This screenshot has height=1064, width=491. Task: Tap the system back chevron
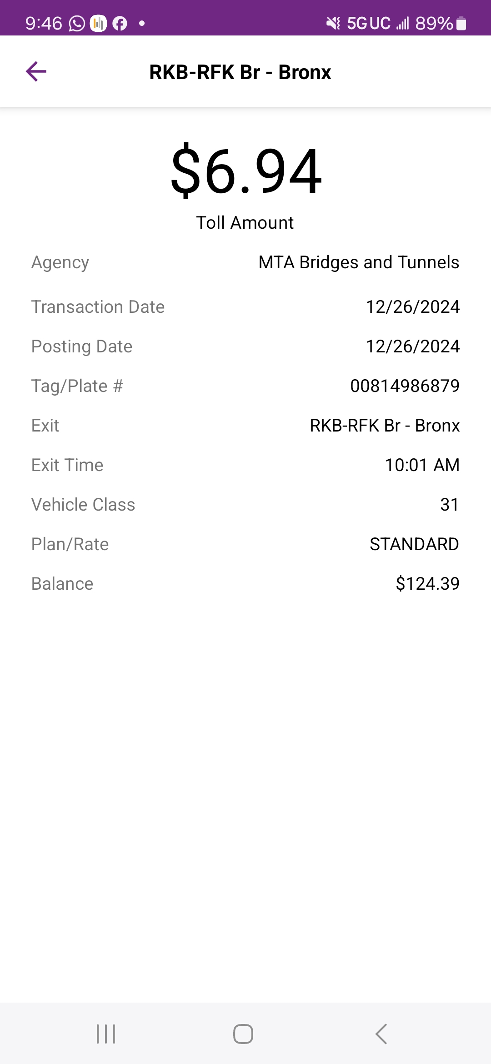381,1034
